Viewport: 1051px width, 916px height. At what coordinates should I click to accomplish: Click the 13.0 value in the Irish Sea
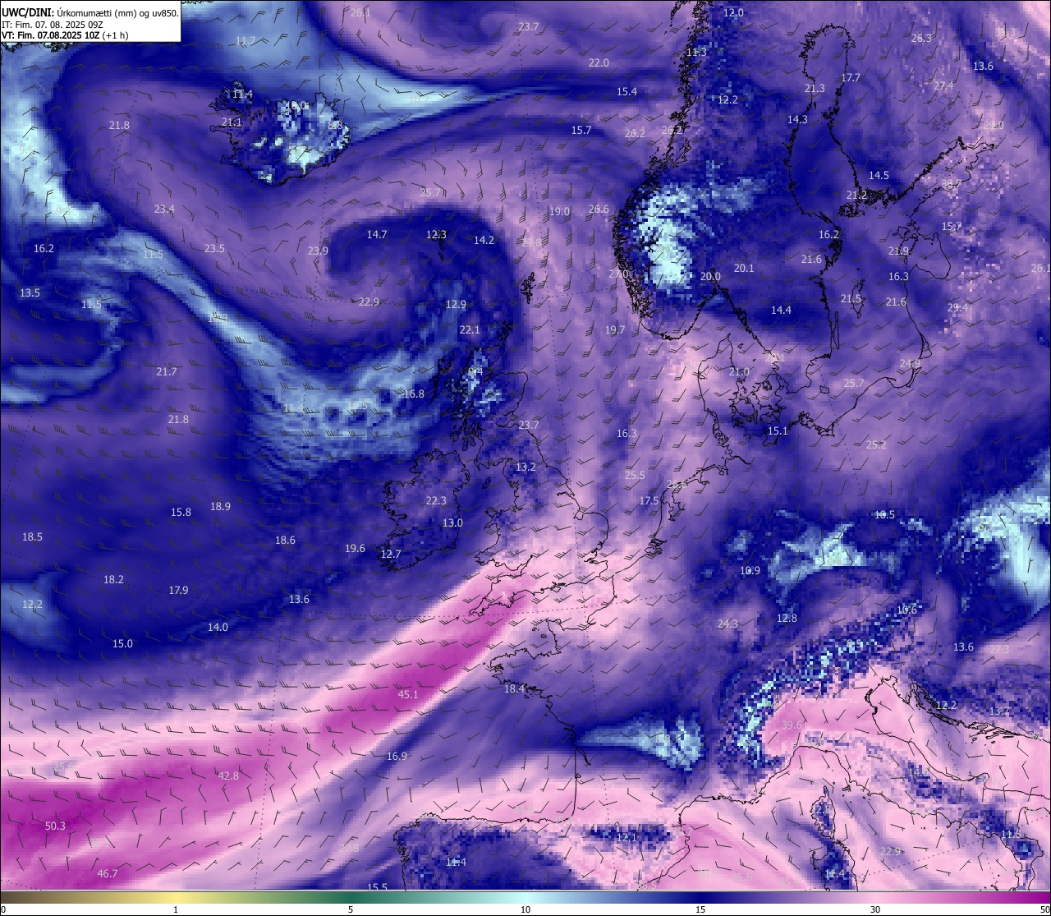[452, 522]
